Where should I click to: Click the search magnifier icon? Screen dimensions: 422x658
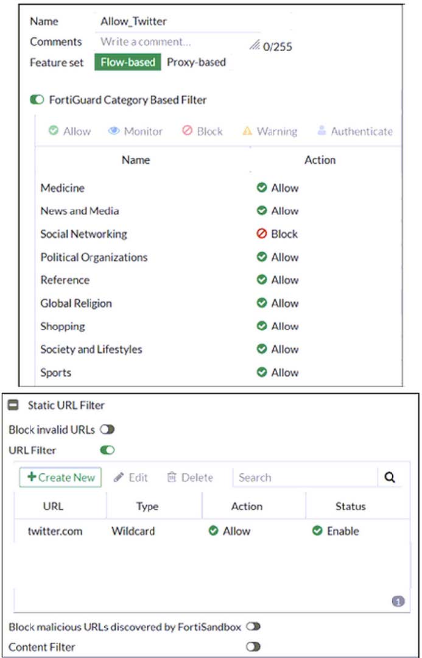click(390, 478)
